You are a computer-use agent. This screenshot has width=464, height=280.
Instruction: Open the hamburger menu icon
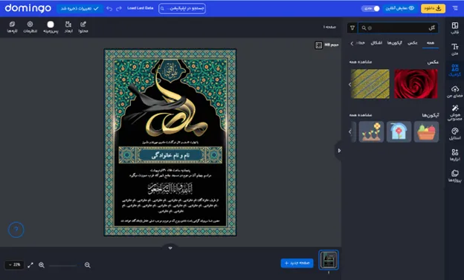455,8
